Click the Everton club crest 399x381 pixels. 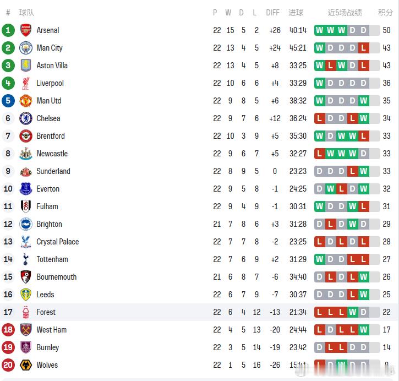point(26,189)
